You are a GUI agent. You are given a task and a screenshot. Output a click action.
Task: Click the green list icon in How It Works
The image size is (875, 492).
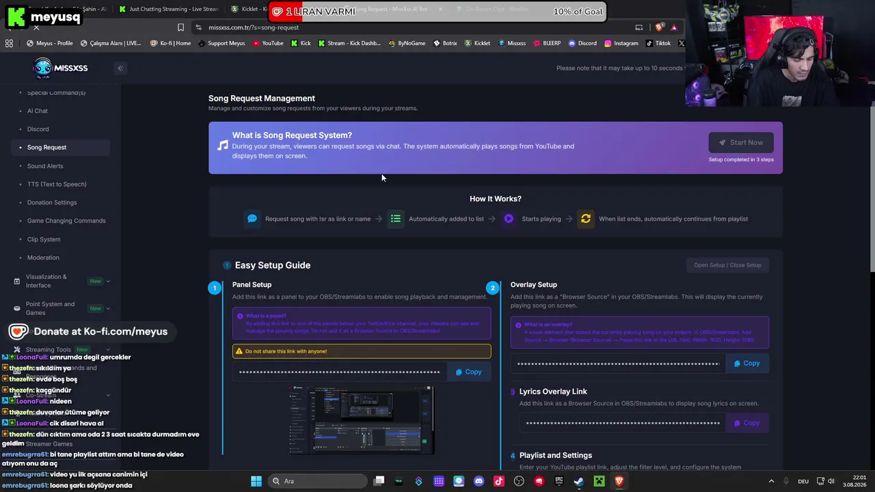pos(396,219)
